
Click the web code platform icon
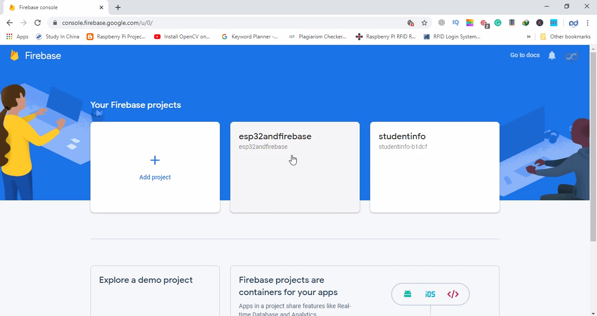(x=453, y=294)
